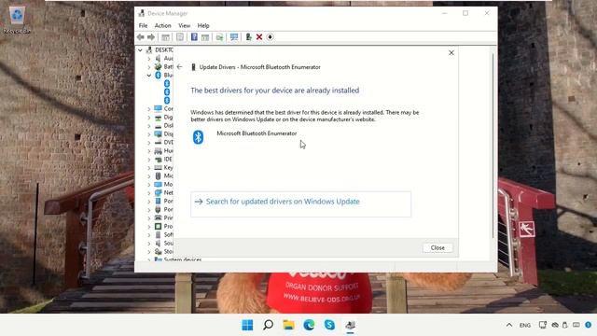The height and width of the screenshot is (336, 597).
Task: Click the Print queues printer icon
Action: (158, 217)
